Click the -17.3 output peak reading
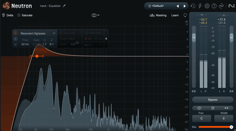The height and width of the screenshot is (131, 236). click(x=222, y=20)
